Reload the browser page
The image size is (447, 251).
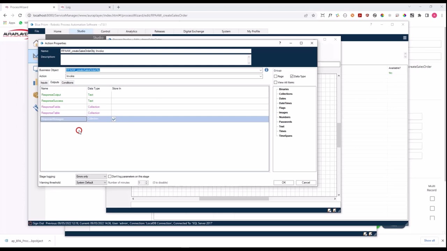[x=20, y=15]
